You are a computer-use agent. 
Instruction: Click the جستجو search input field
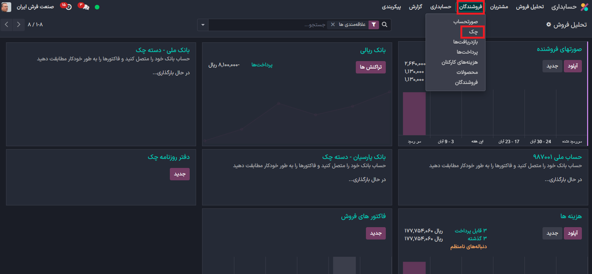click(x=268, y=25)
